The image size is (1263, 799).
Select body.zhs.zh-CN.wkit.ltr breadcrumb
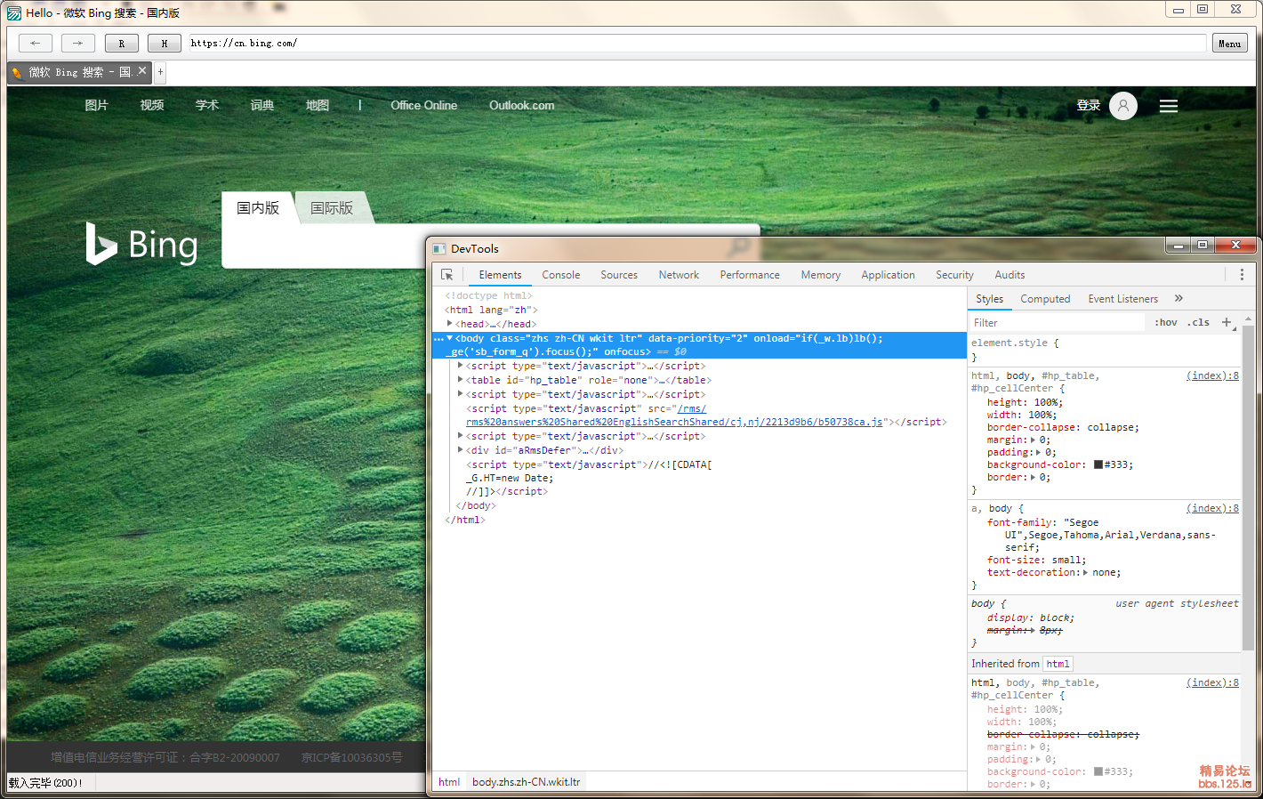click(x=526, y=782)
